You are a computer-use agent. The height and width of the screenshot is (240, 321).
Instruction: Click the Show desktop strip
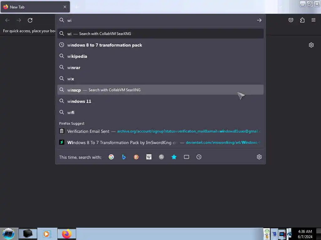click(x=318, y=234)
